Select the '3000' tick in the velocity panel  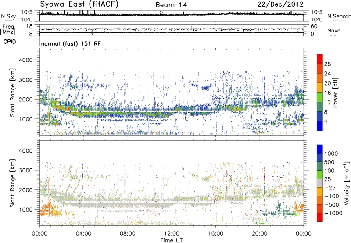25,170
